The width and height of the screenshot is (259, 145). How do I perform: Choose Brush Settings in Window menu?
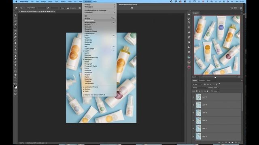[x=99, y=23]
